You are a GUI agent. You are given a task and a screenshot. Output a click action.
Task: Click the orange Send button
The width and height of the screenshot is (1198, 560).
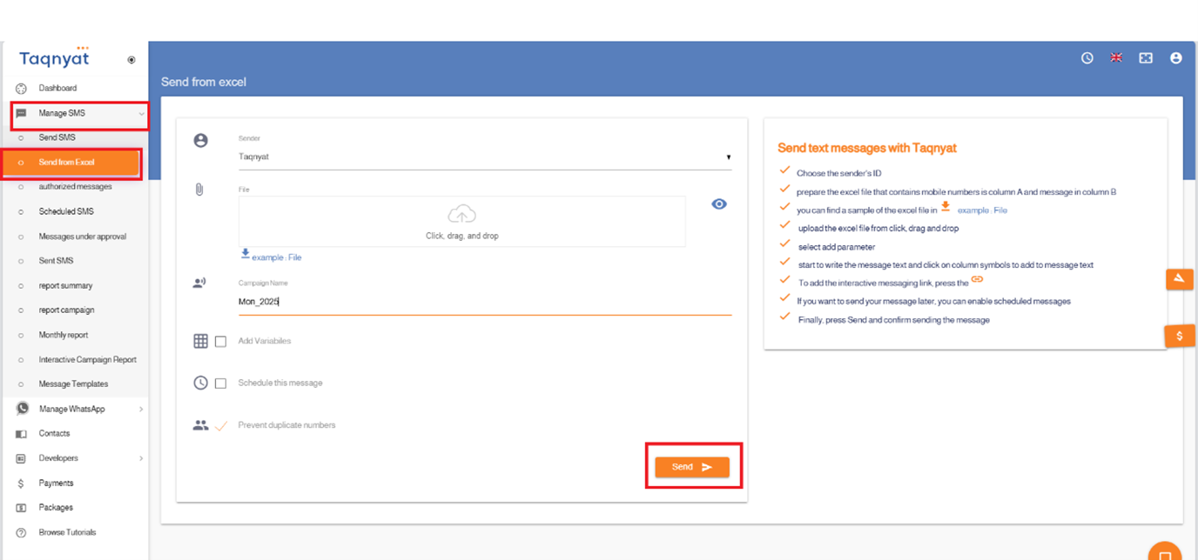click(x=692, y=467)
